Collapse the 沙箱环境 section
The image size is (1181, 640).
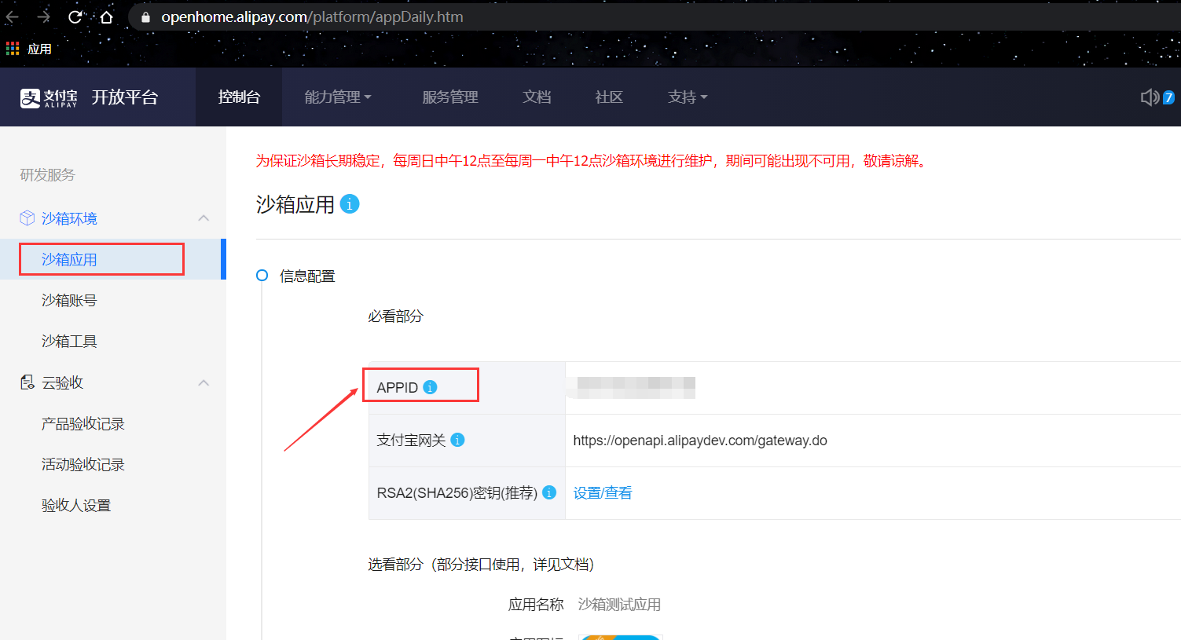[204, 218]
